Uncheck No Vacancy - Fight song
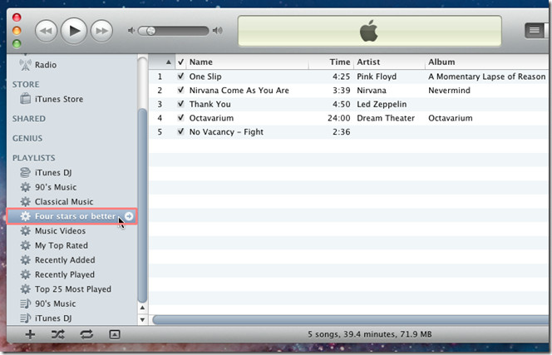The width and height of the screenshot is (552, 355). 180,131
